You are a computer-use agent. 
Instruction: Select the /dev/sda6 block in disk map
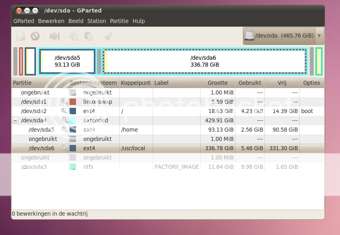point(204,61)
